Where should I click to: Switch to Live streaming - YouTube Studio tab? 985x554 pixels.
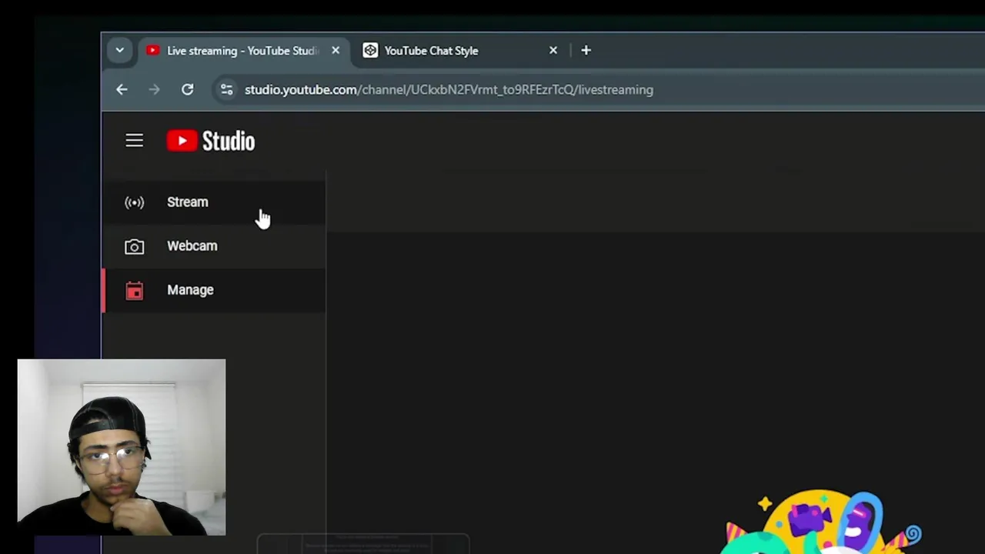tap(243, 51)
